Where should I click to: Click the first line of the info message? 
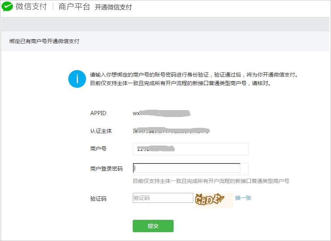tap(194, 75)
